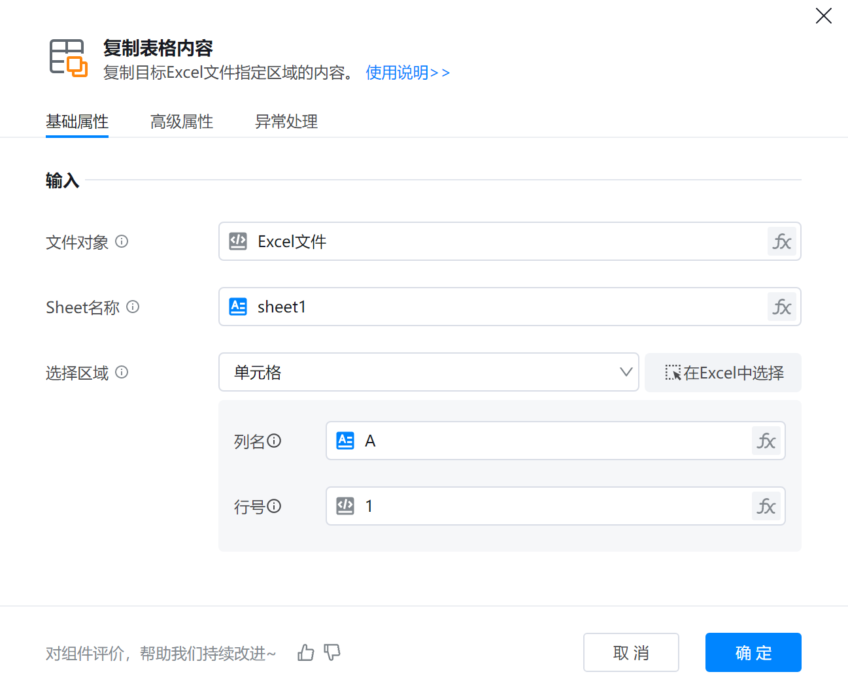
Task: Open the 使用说明 help link
Action: pos(407,73)
